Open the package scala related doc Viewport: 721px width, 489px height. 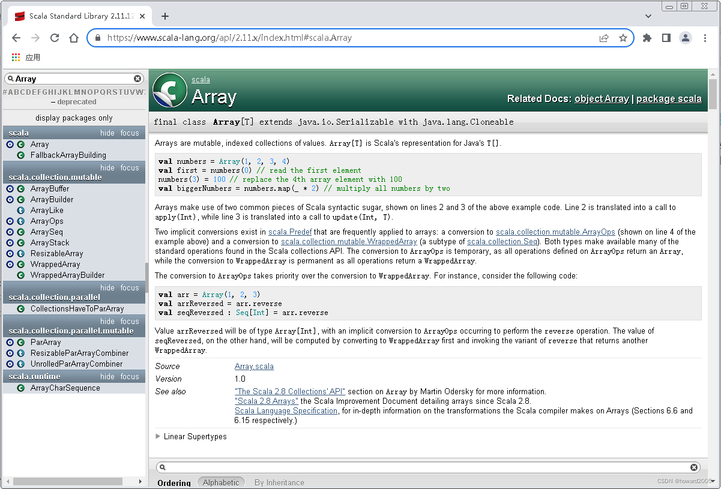669,99
